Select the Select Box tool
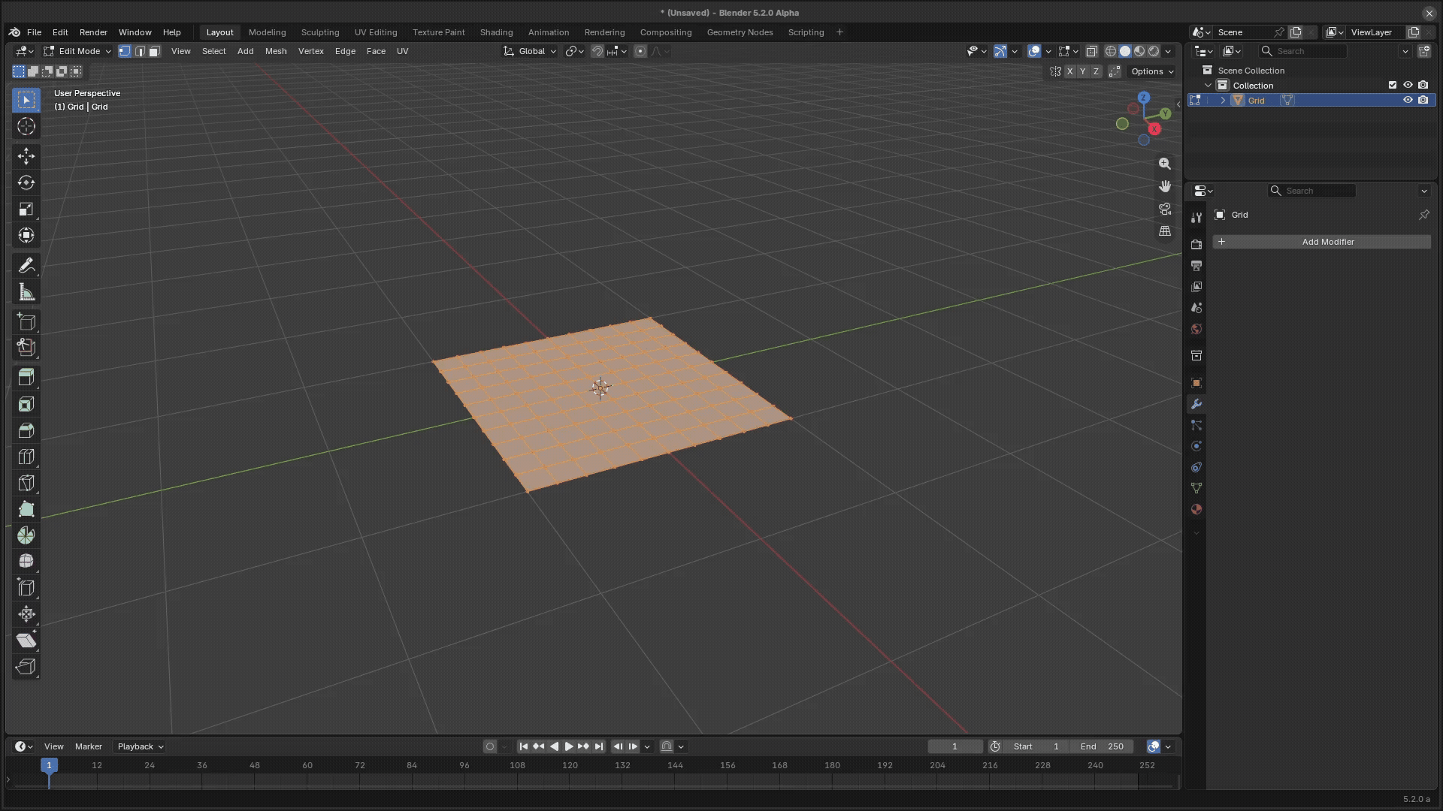The width and height of the screenshot is (1443, 811). click(26, 100)
